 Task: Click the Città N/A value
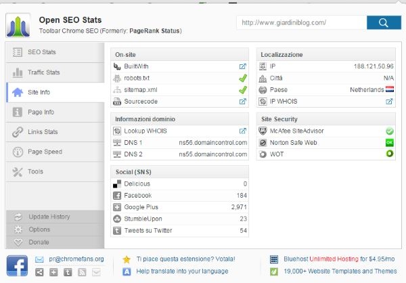click(x=388, y=78)
